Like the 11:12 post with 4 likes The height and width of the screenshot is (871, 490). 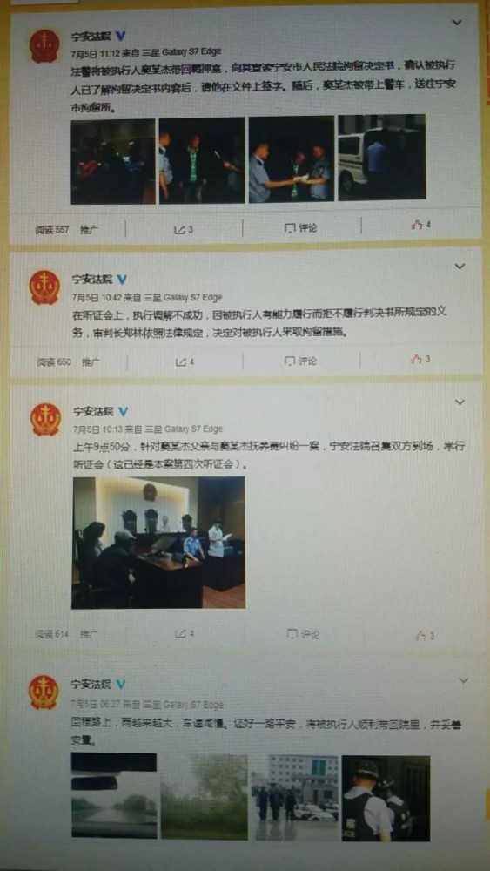pos(420,225)
